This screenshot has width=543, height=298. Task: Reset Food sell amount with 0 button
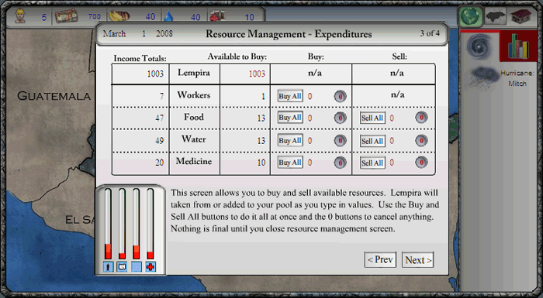[x=421, y=118]
